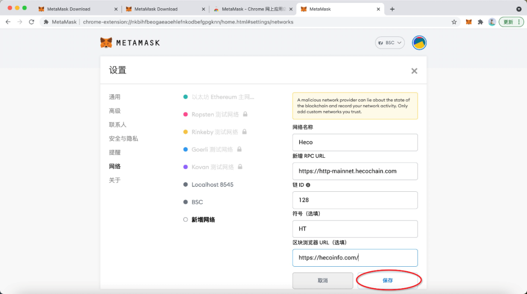Open the 联系人 settings section
This screenshot has height=294, width=527.
tap(118, 125)
